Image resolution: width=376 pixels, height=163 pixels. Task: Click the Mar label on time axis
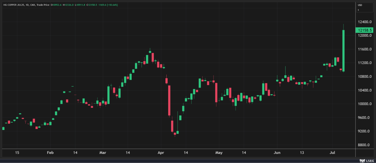coord(103,152)
